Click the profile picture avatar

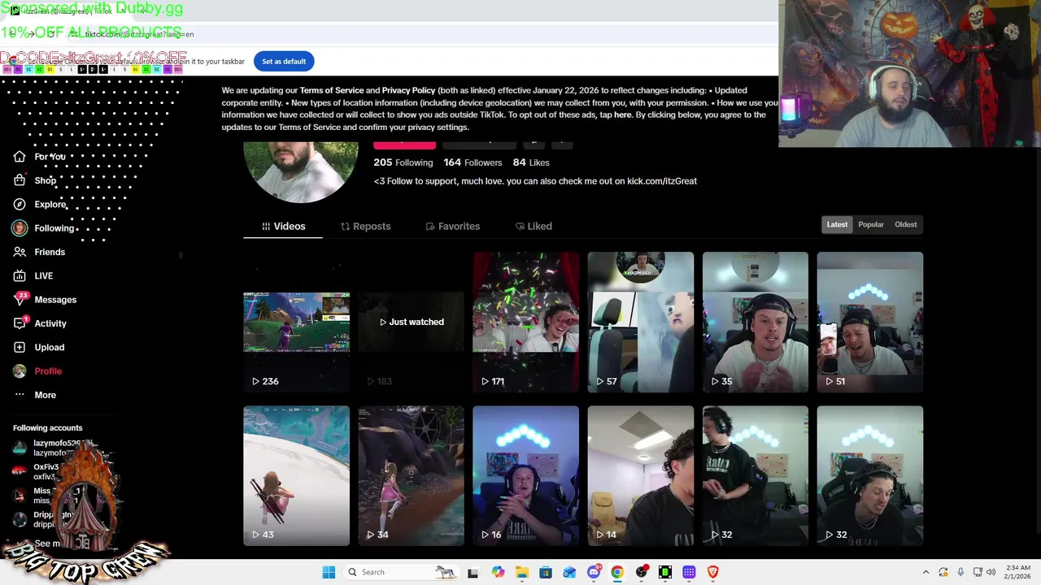pos(301,171)
